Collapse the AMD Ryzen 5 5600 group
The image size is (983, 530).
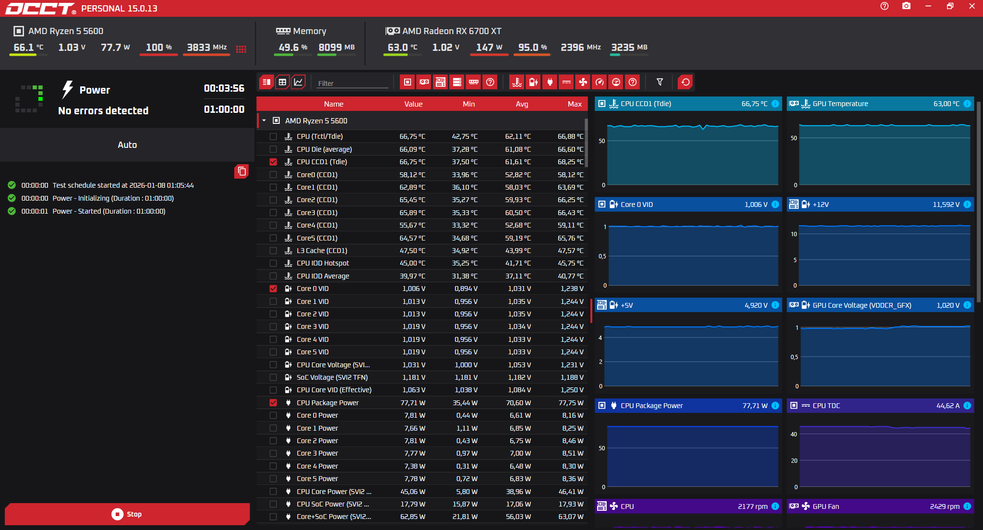click(264, 120)
